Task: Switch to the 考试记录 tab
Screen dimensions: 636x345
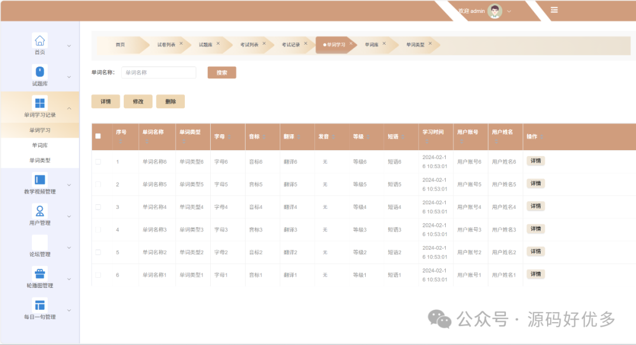Action: tap(290, 45)
